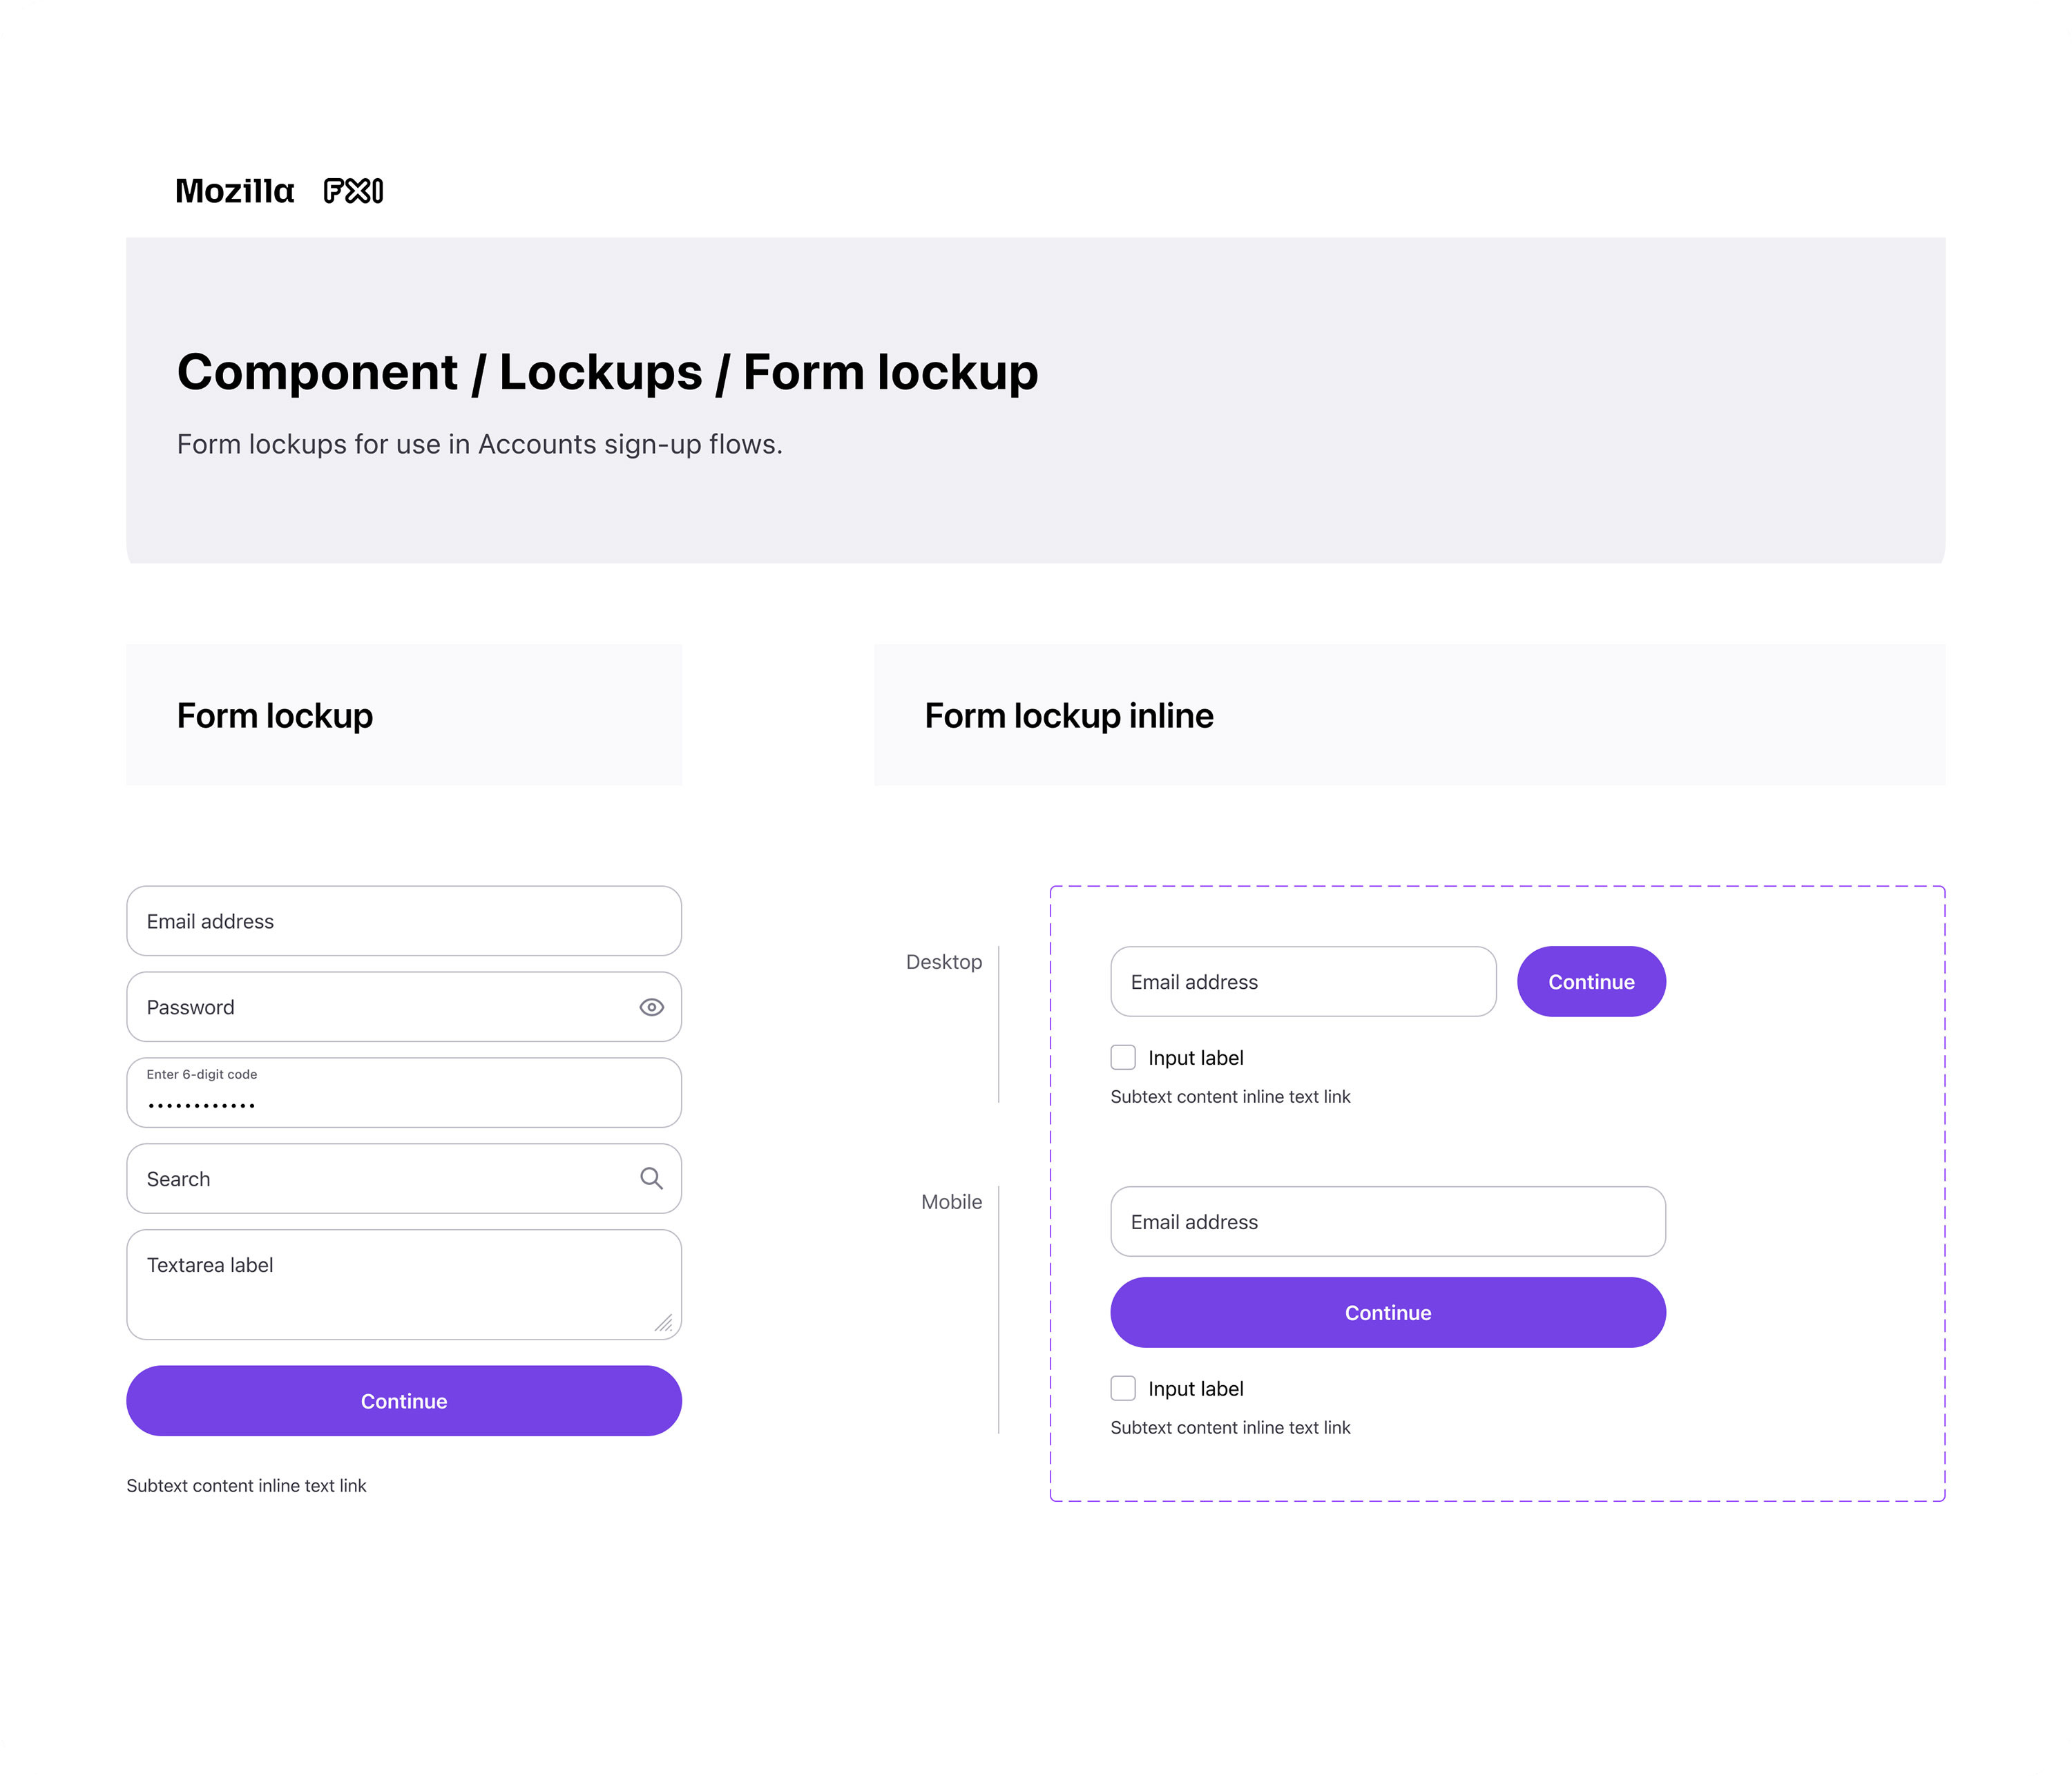Viewport: 2072px width, 1776px height.
Task: Click Continue button below the textarea
Action: point(404,1401)
